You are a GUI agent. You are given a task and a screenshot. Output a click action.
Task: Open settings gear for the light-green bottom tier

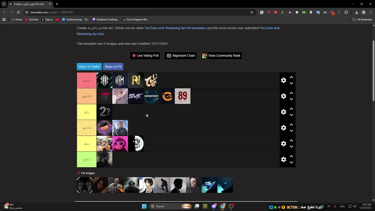283,159
